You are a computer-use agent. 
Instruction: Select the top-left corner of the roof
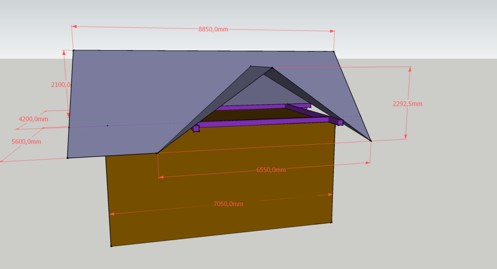click(x=73, y=50)
